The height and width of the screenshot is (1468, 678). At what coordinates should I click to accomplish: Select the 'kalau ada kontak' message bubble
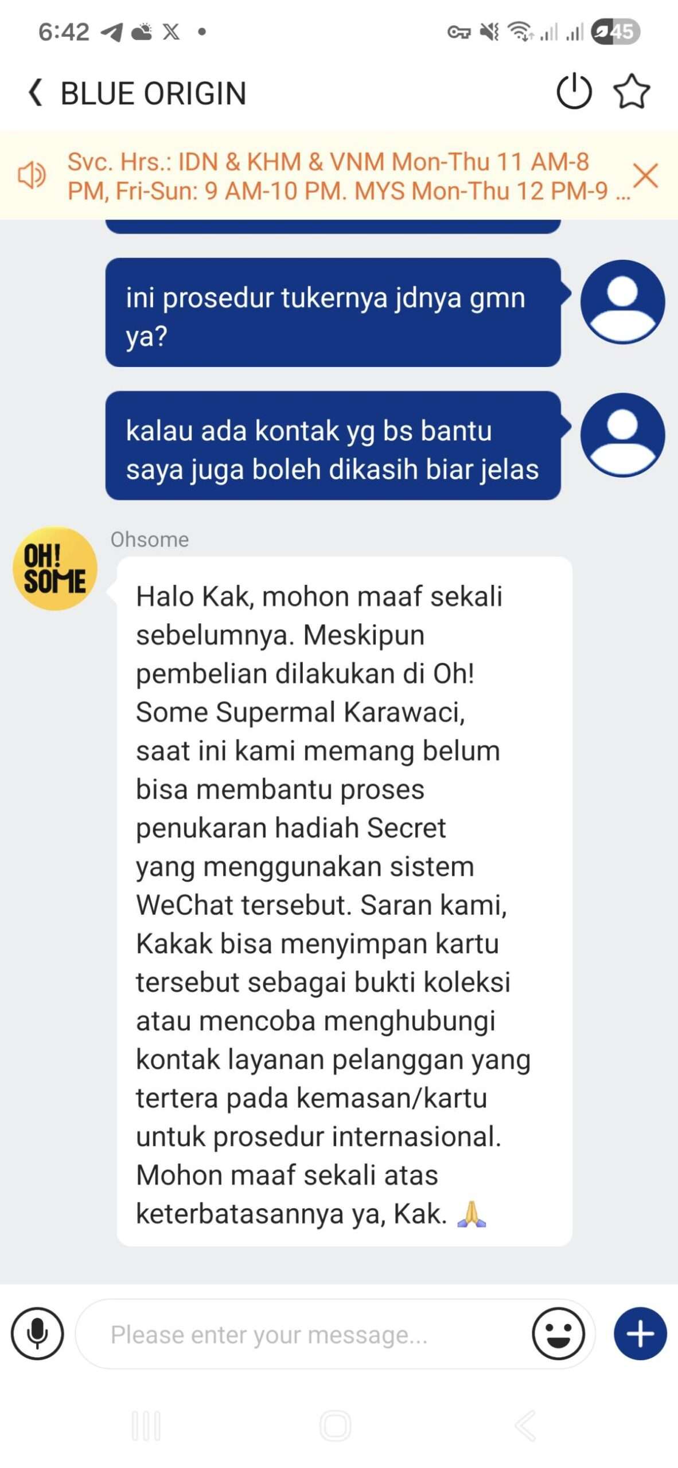point(333,446)
